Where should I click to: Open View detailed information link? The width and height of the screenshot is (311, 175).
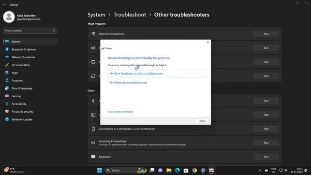pos(121,112)
